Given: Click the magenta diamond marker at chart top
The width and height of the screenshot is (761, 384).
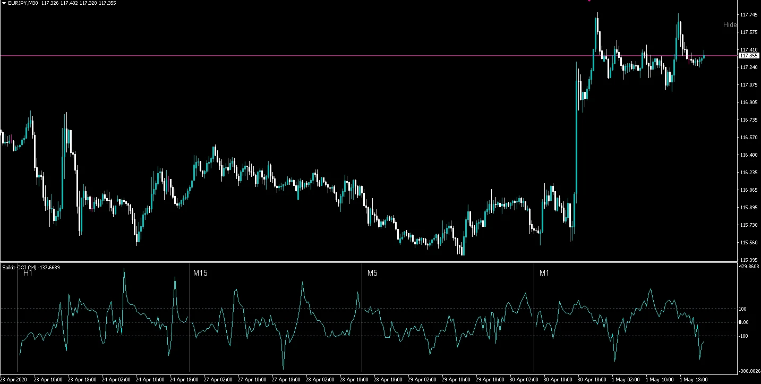Looking at the screenshot, I should point(588,1).
